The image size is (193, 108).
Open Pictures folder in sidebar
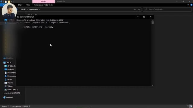click(x=9, y=83)
